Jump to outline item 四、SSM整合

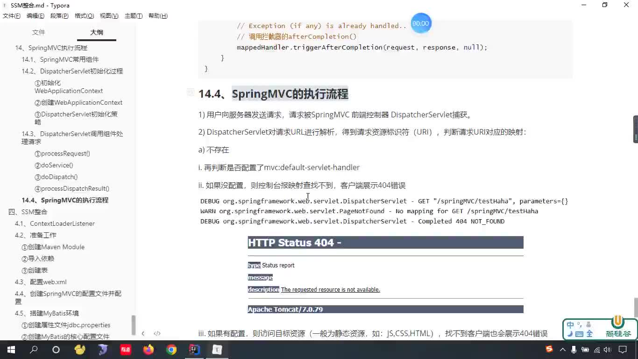coord(28,212)
